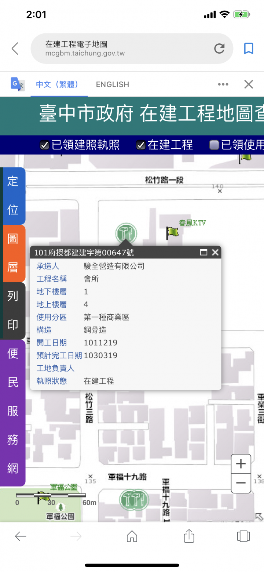This screenshot has height=572, width=264.
Task: Click the construction hammer marker above the popup
Action: (x=126, y=233)
